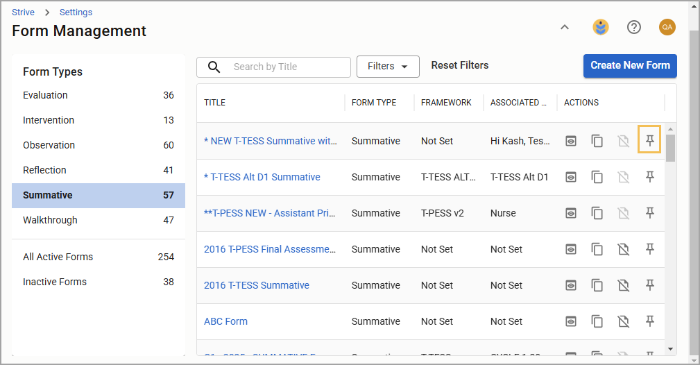Pin the T-TESS Alt D1 Summative form
700x365 pixels.
(x=649, y=177)
